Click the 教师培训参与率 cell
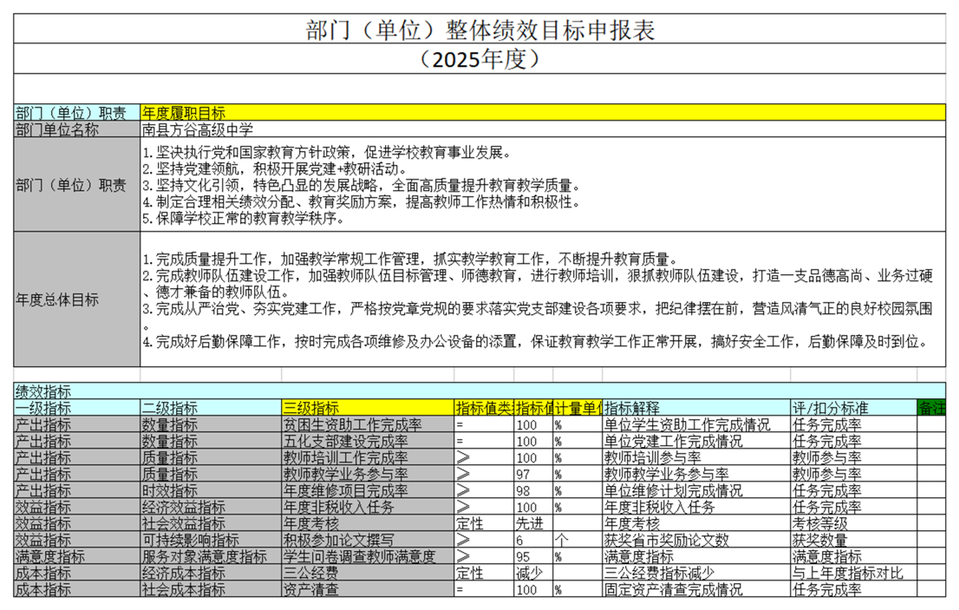 pyautogui.click(x=696, y=457)
